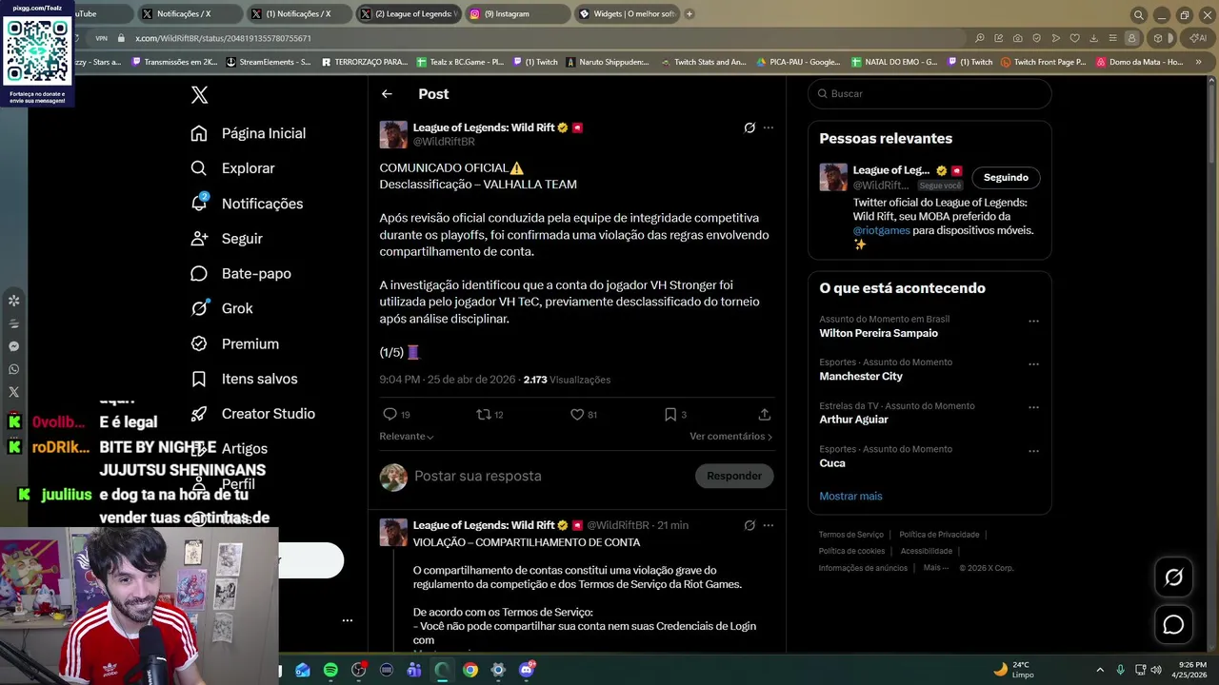This screenshot has height=685, width=1219.
Task: Click the X logo in the sidebar
Action: 199,94
